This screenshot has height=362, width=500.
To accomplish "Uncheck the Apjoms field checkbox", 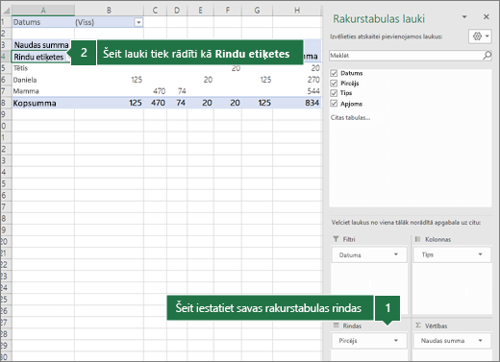I will tap(334, 104).
